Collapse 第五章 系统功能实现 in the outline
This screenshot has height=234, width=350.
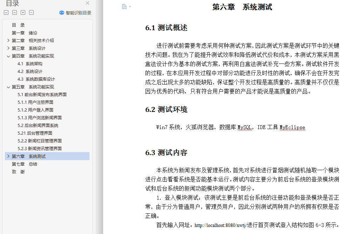click(x=8, y=87)
